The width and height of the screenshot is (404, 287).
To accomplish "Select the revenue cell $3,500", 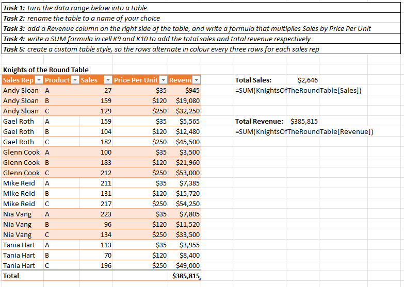I will tap(184, 152).
